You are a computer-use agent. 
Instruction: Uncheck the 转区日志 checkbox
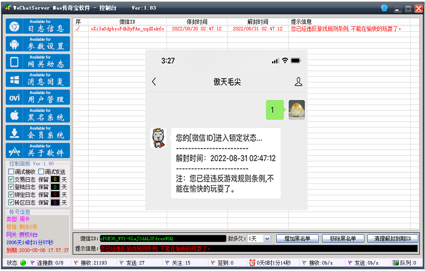(x=11, y=202)
